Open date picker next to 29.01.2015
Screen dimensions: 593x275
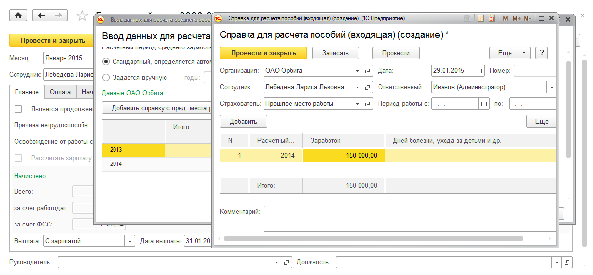(x=479, y=71)
